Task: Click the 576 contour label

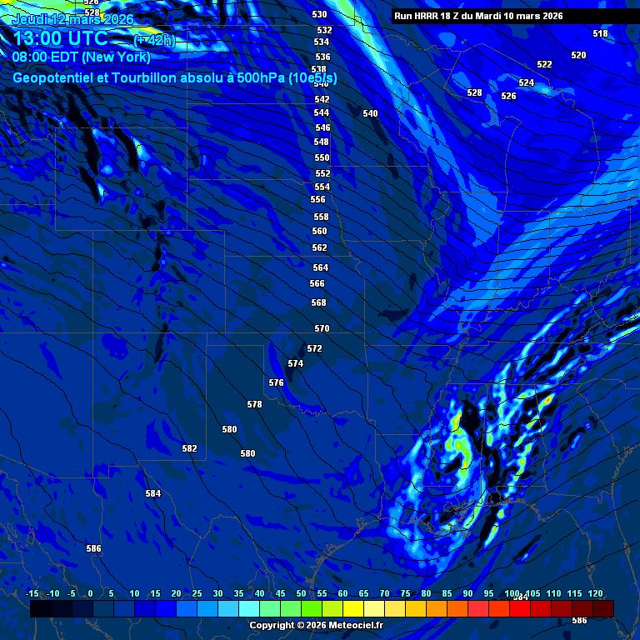Action: pos(276,383)
